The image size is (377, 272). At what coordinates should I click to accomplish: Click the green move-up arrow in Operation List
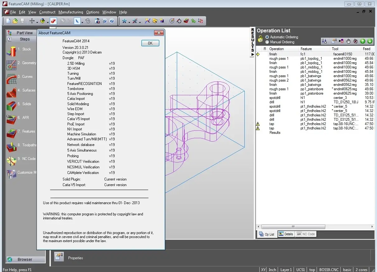363,41
